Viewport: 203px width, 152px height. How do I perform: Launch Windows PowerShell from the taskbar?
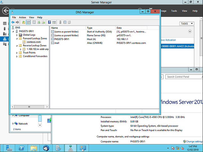point(21,148)
